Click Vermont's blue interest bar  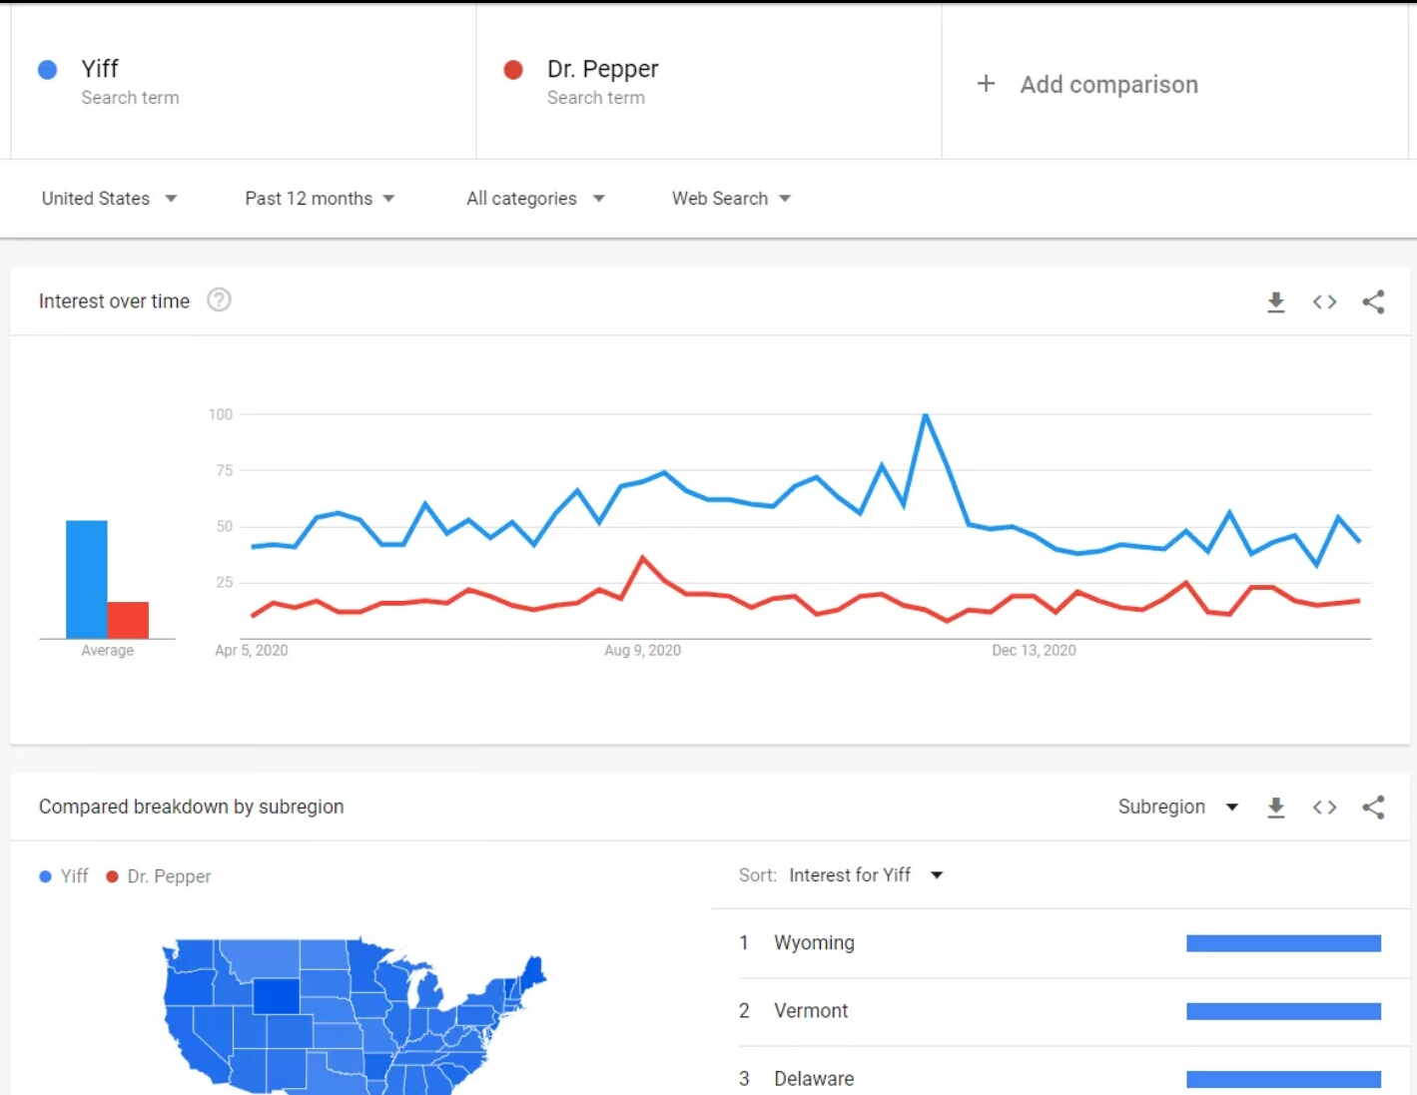click(1284, 1011)
